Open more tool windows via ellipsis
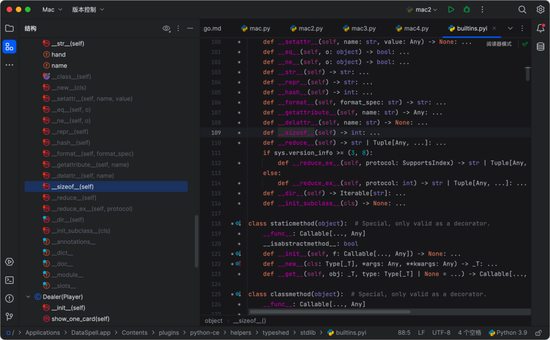Image resolution: width=550 pixels, height=340 pixels. (9, 65)
